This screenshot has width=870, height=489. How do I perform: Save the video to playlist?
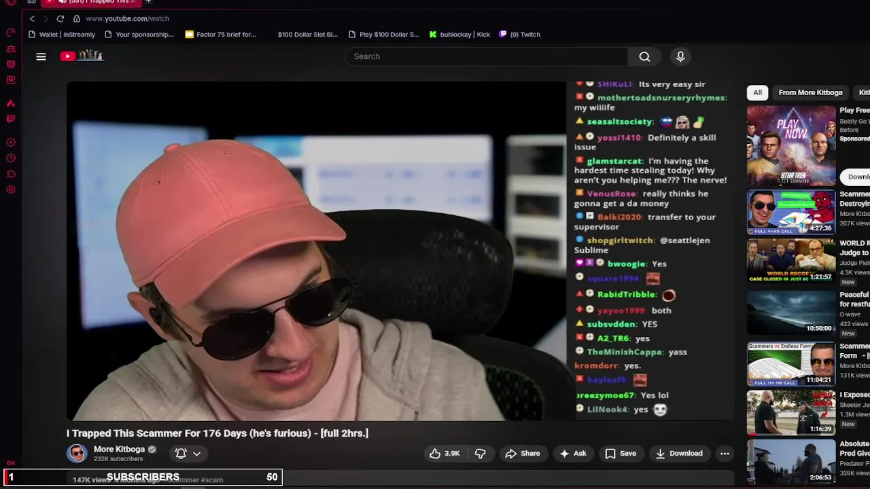click(621, 454)
